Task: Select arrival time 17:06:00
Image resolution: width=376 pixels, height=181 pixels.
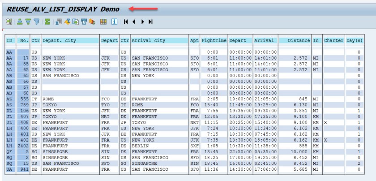Action: 265,169
